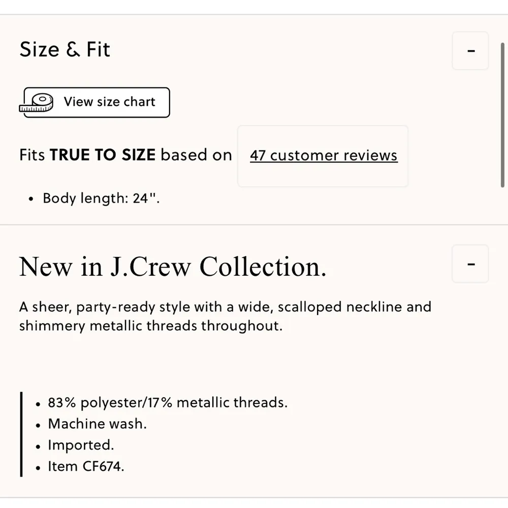Select the Size & Fit heading
This screenshot has width=508, height=508.
pos(65,49)
